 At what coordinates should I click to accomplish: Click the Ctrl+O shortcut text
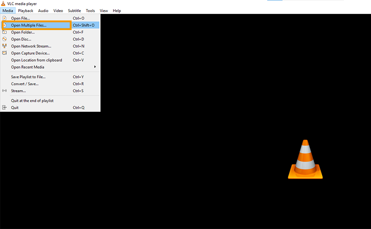point(79,18)
